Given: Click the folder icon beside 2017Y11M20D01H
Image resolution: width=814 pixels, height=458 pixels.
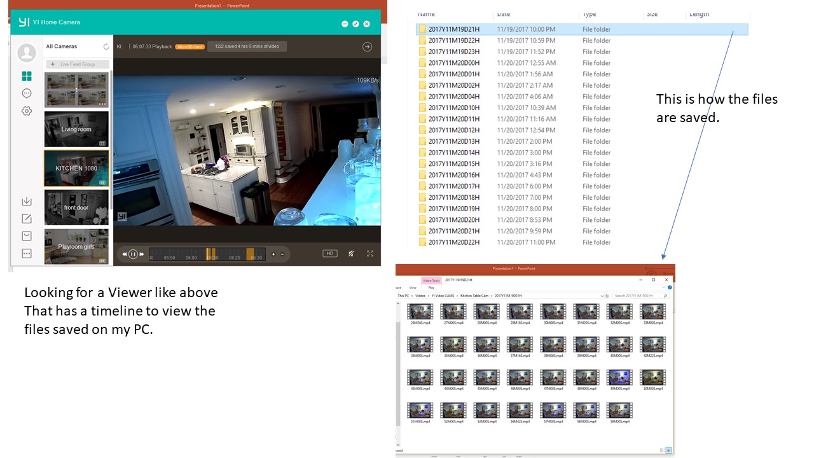Looking at the screenshot, I should (422, 74).
